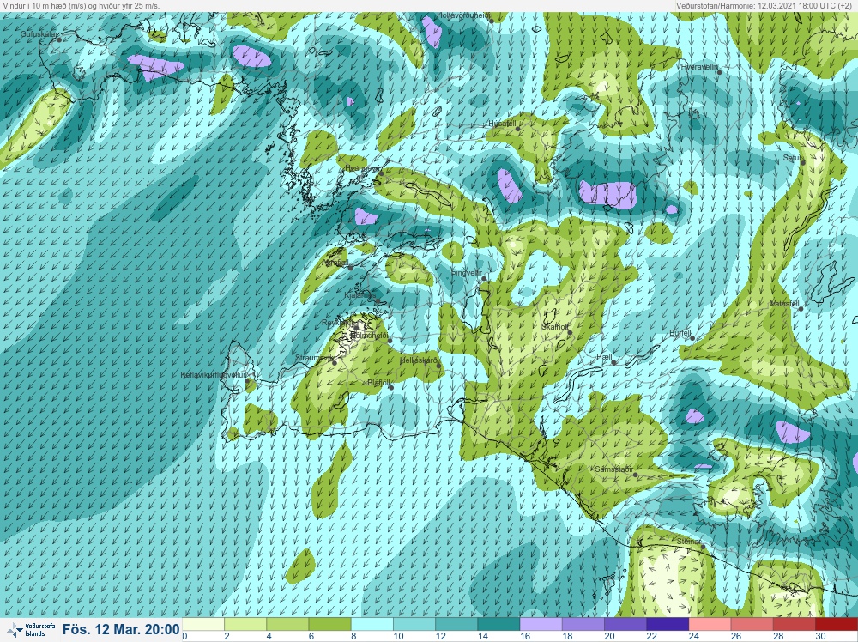The height and width of the screenshot is (642, 858).
Task: Click the legend scale number 24
Action: tap(694, 637)
